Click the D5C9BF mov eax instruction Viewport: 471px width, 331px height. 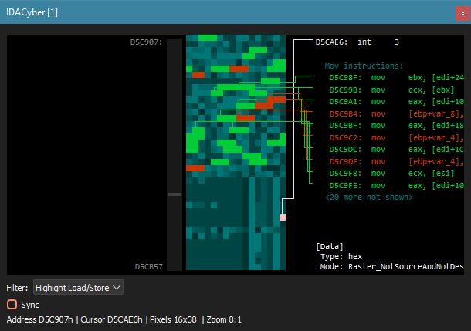(x=397, y=126)
